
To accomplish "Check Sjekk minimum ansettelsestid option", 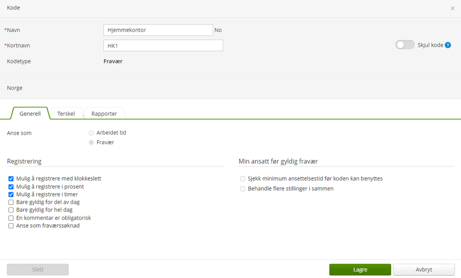I will pos(243,179).
